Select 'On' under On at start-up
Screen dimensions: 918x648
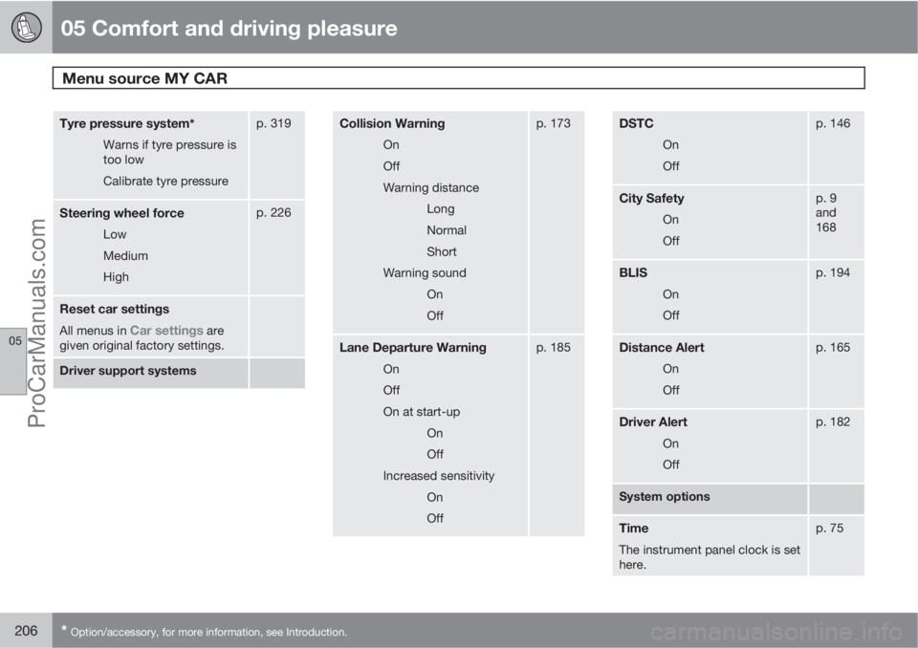click(x=434, y=433)
